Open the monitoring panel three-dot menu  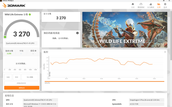(x=165, y=52)
